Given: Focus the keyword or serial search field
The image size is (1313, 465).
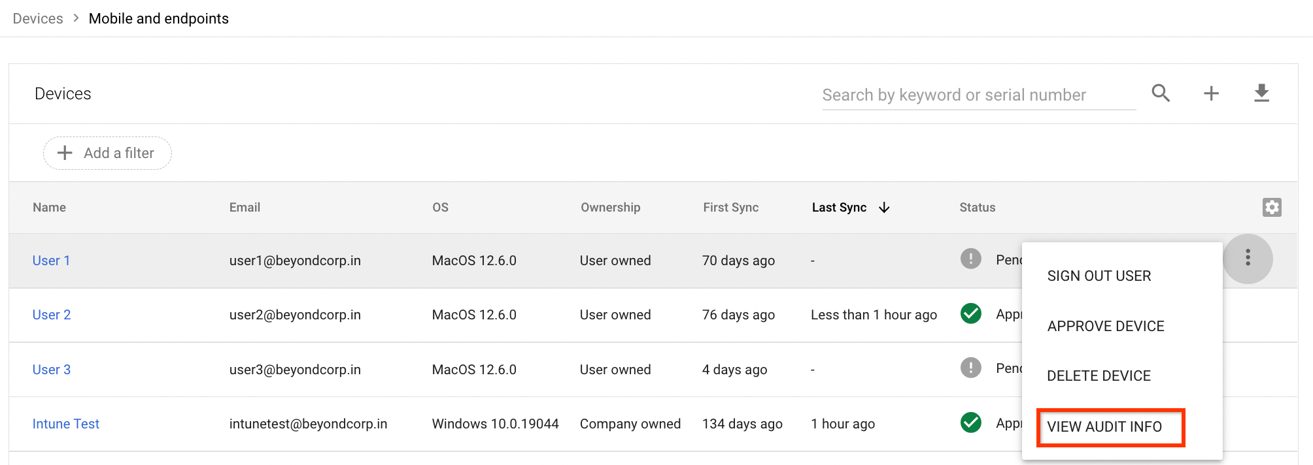Looking at the screenshot, I should pos(978,95).
